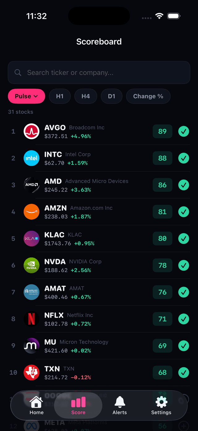Tap the search ticker field
The image size is (198, 431).
99,73
